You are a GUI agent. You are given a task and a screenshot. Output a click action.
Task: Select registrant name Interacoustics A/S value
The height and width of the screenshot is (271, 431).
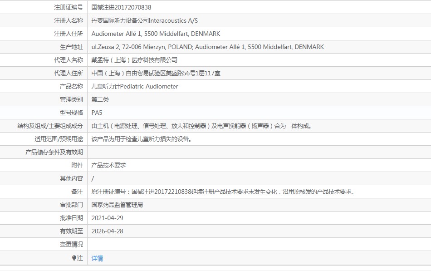tap(145, 20)
